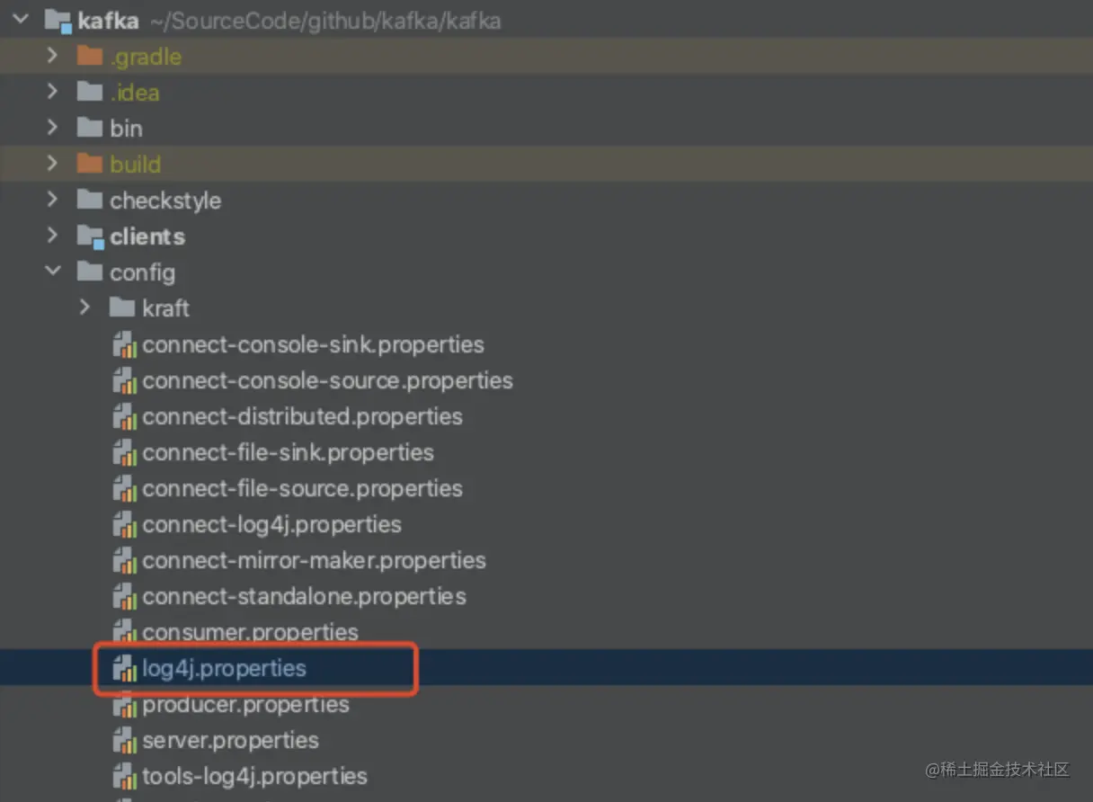Click the .gradle folder icon
Image resolution: width=1093 pixels, height=802 pixels.
click(89, 57)
